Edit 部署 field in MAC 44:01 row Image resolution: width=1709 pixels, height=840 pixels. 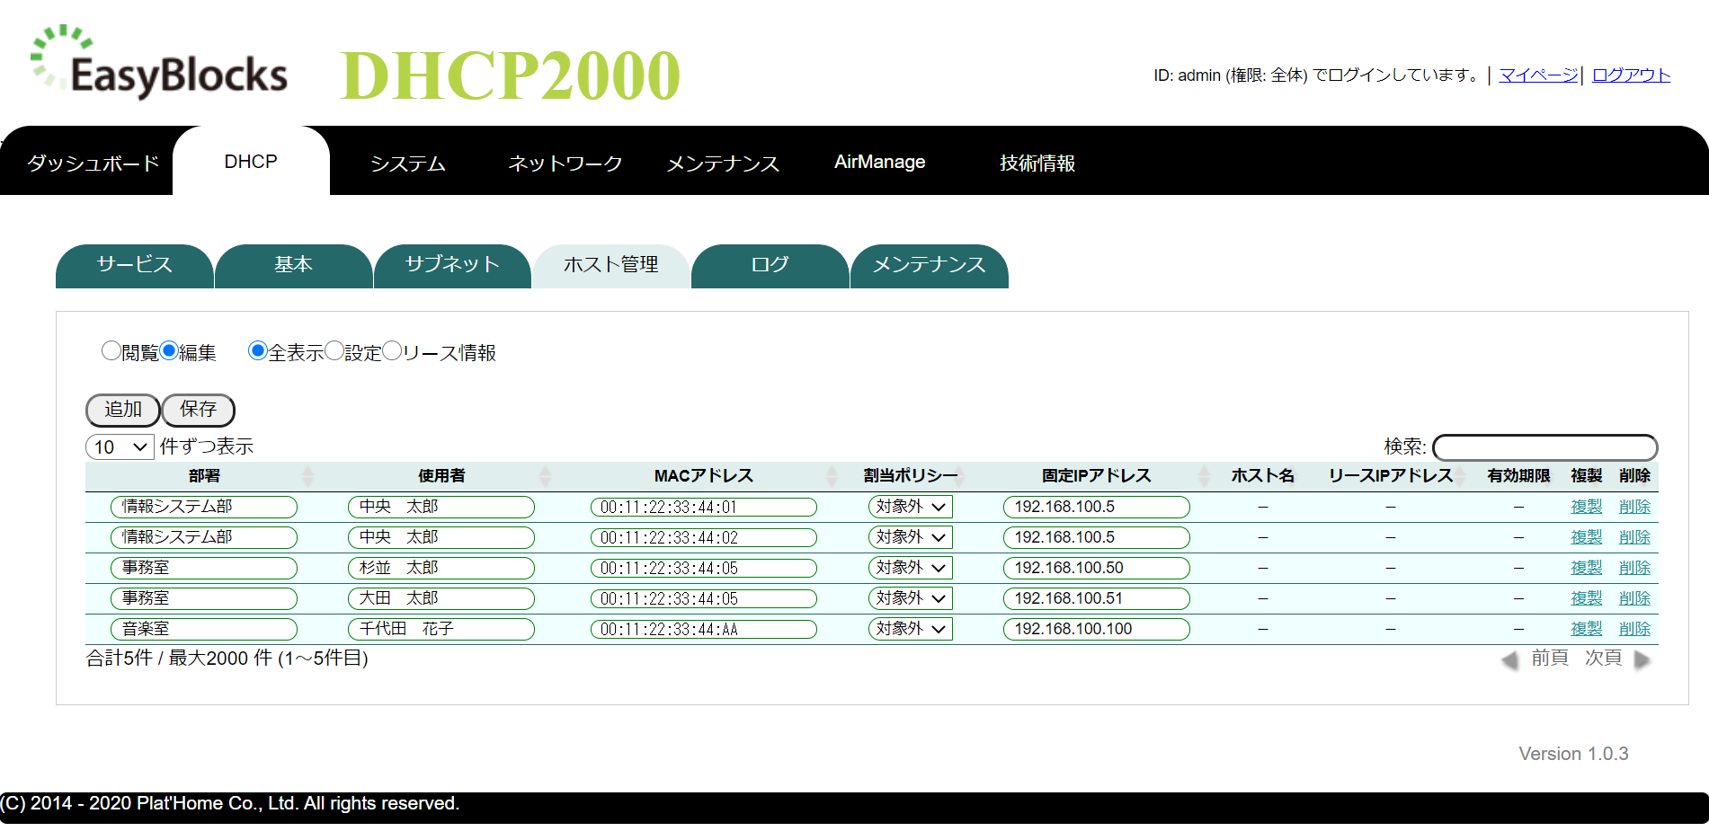tap(204, 507)
